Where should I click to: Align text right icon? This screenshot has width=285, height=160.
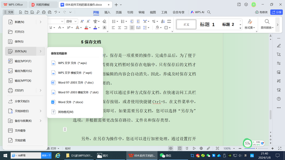(126, 28)
